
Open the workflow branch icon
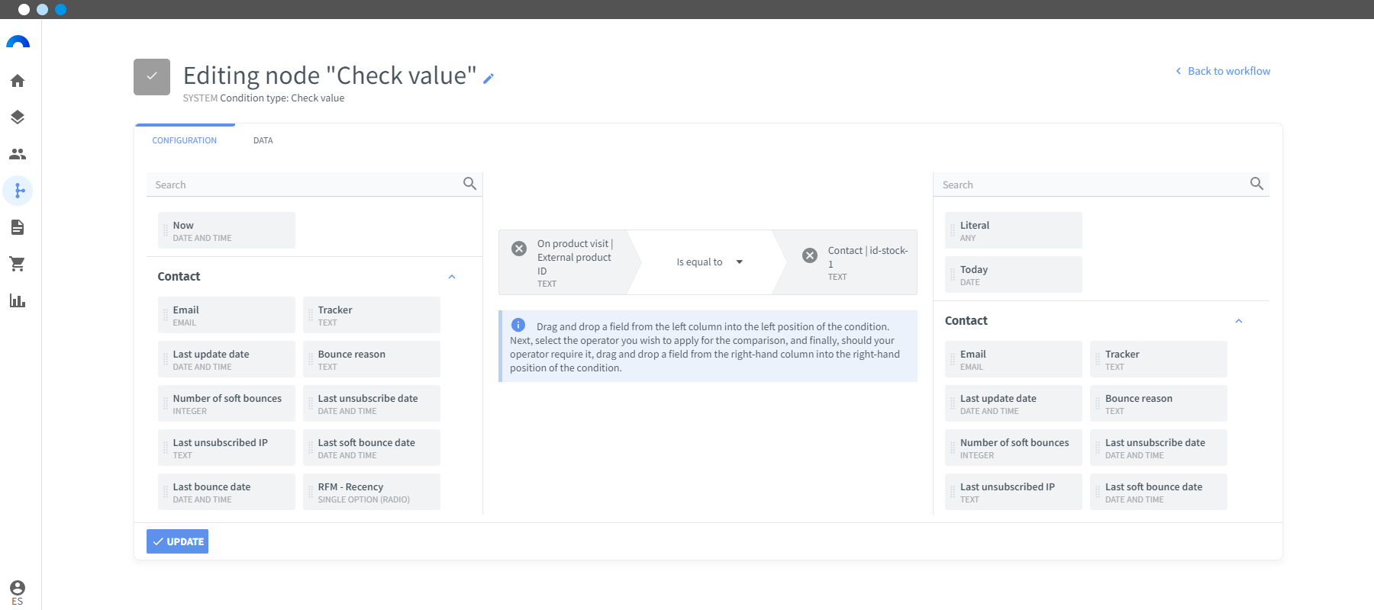coord(18,191)
